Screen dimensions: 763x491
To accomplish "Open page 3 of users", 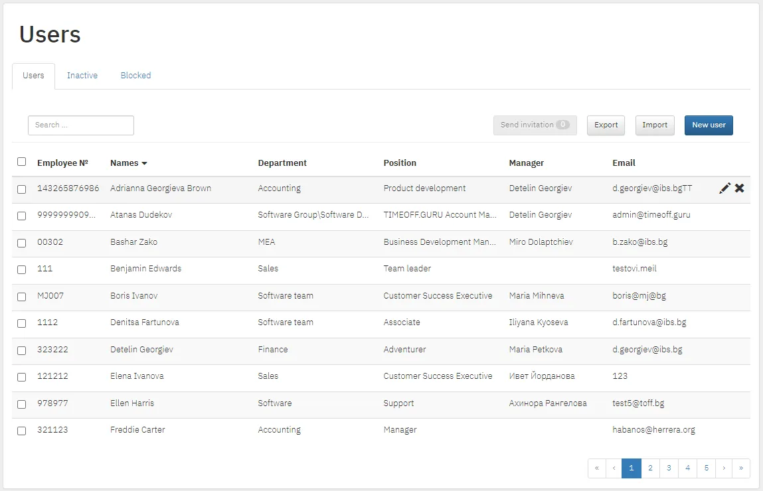I will point(669,468).
